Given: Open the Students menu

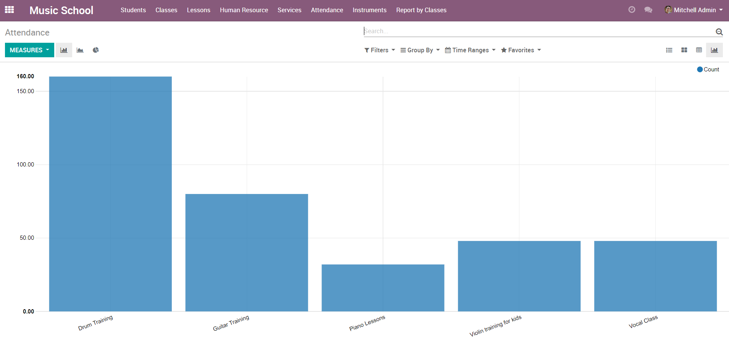Looking at the screenshot, I should [133, 10].
